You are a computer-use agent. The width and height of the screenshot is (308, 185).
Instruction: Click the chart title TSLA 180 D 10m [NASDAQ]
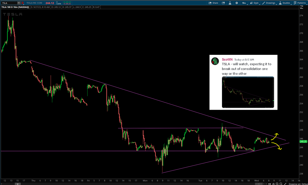[x=15, y=7]
